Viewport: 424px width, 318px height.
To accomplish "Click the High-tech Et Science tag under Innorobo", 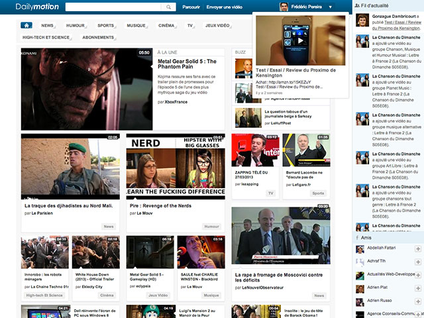I will click(44, 295).
